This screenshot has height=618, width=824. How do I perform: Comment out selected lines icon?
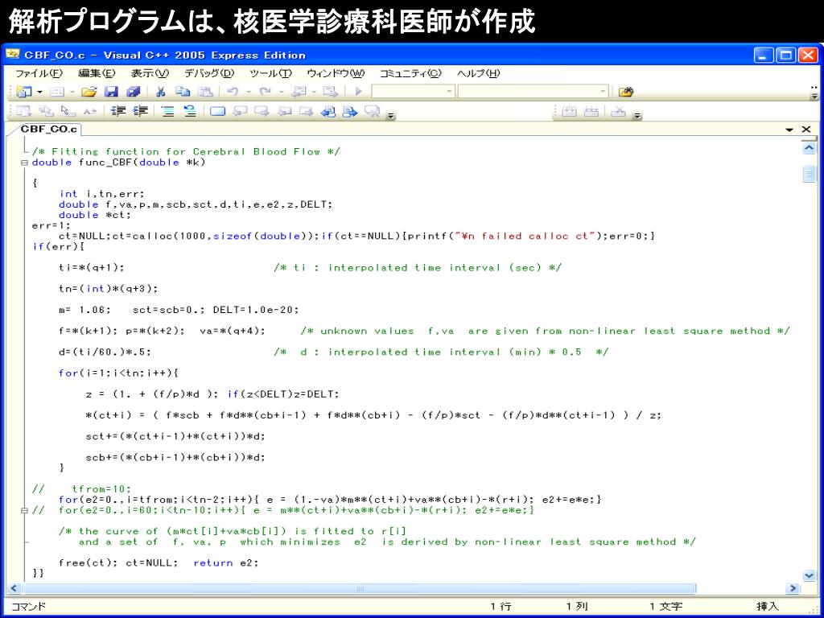167,111
